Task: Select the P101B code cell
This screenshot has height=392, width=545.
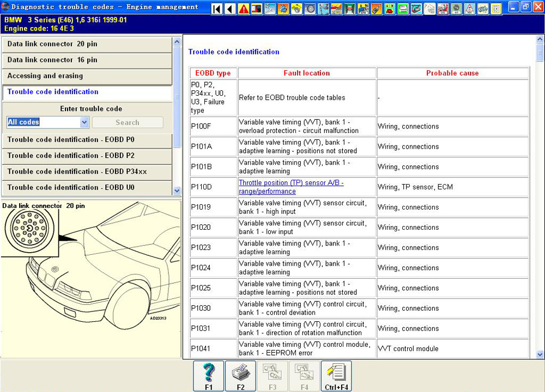Action: (x=214, y=166)
